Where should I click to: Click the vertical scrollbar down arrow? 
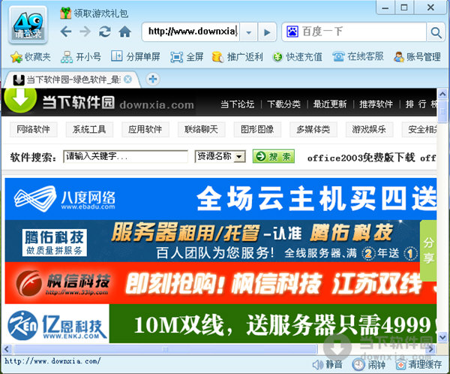click(442, 337)
